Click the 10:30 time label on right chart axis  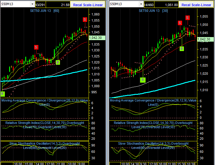pyautogui.click(x=191, y=163)
